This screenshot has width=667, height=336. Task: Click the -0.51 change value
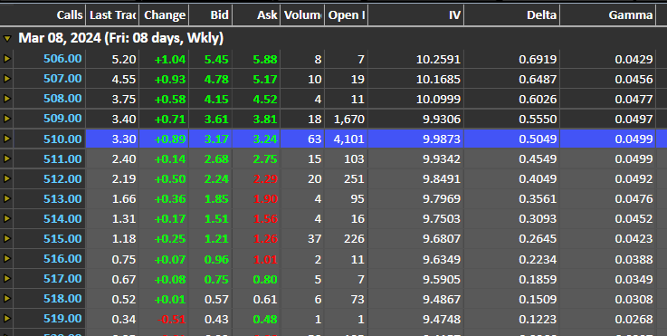171,319
